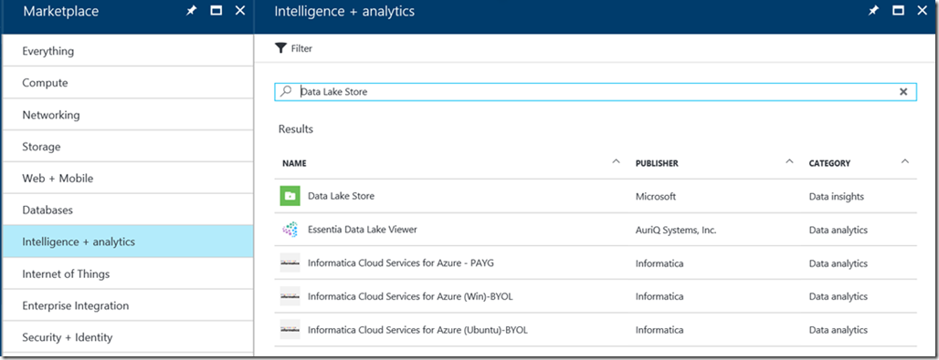This screenshot has width=939, height=360.
Task: Click Data analytics in the PAYG row
Action: point(838,263)
